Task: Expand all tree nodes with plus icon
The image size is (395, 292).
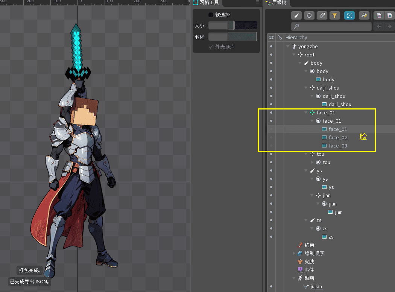Action: click(390, 15)
